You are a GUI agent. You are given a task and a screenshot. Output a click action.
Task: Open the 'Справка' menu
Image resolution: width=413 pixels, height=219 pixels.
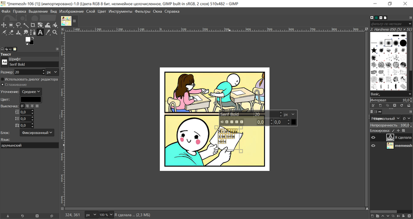(172, 11)
